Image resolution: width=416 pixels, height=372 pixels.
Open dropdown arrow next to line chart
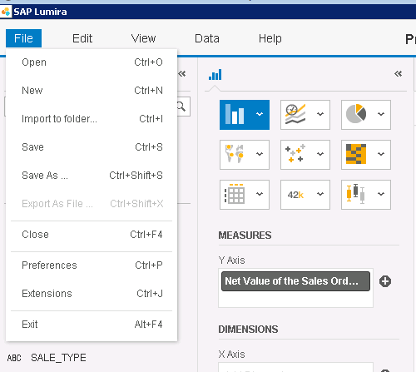pyautogui.click(x=320, y=114)
